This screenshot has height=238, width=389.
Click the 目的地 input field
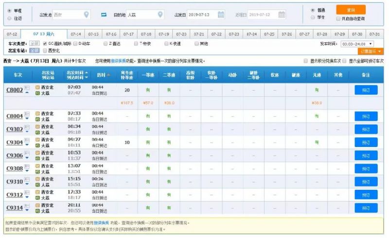[145, 15]
